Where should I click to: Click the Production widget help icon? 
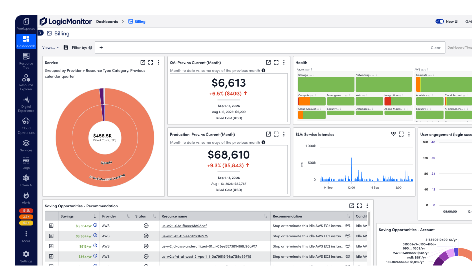[263, 142]
